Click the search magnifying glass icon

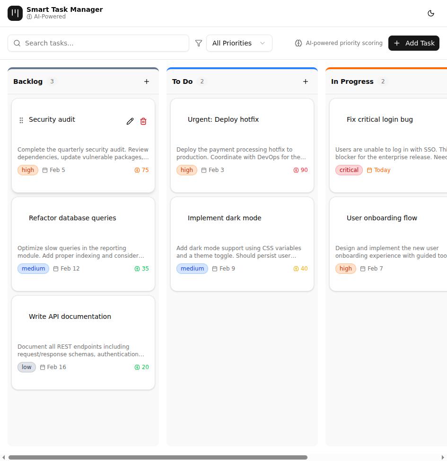(17, 43)
